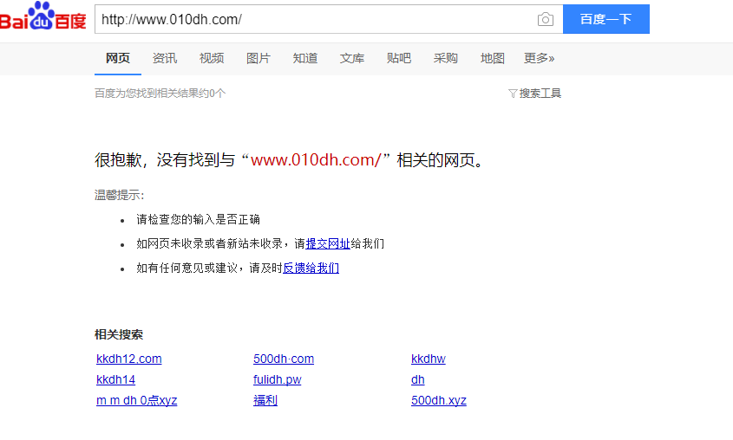The width and height of the screenshot is (733, 440).
Task: Open related search 福利
Action: 265,400
